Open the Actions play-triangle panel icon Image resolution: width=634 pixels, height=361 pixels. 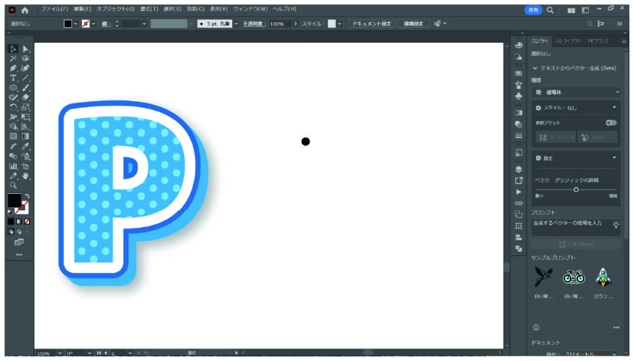[x=519, y=192]
